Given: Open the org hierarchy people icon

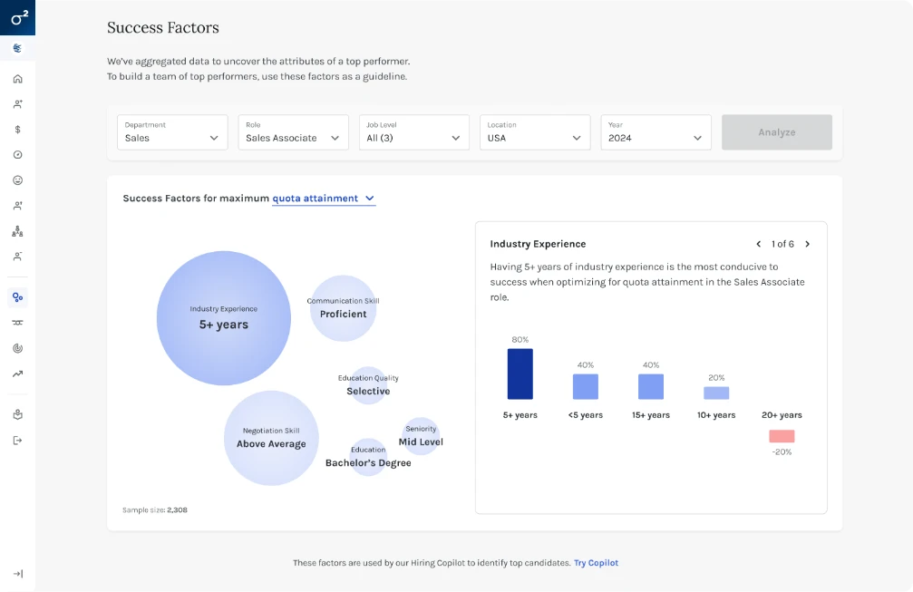Looking at the screenshot, I should [x=17, y=231].
